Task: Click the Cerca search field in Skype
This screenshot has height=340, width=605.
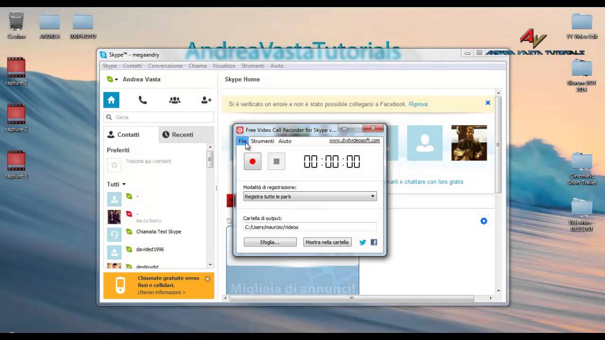Action: click(159, 117)
